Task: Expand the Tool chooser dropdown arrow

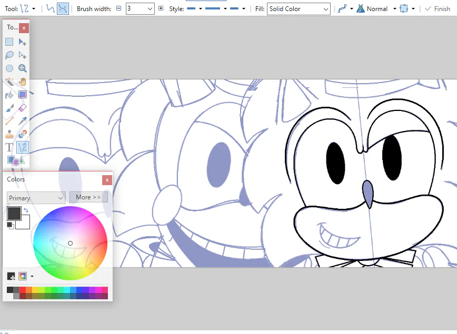Action: [34, 9]
